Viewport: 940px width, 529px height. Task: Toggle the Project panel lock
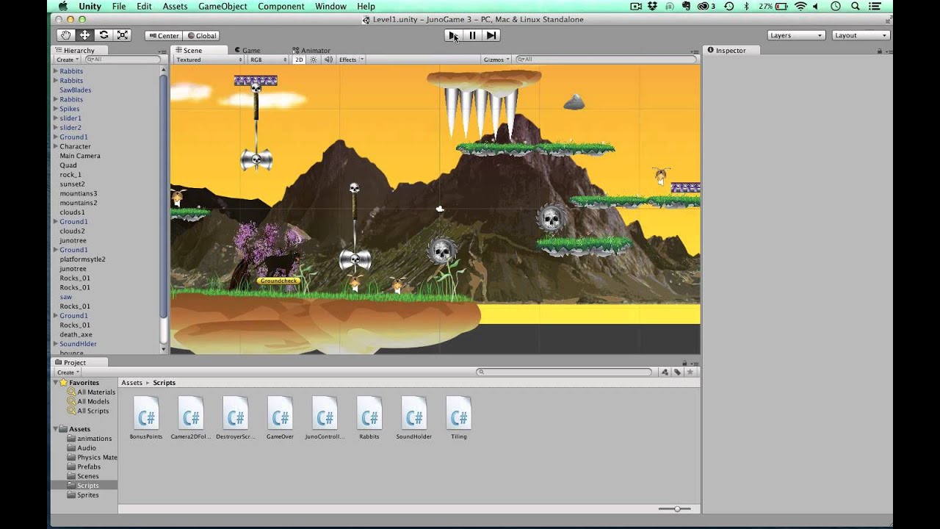(684, 363)
